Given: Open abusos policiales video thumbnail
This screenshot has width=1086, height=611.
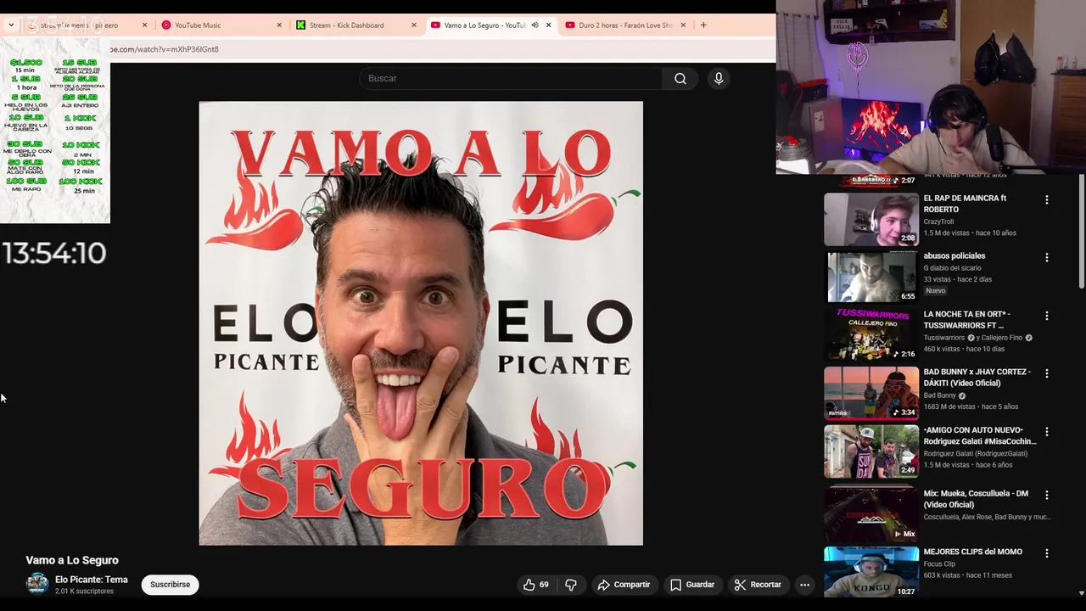Looking at the screenshot, I should coord(871,277).
